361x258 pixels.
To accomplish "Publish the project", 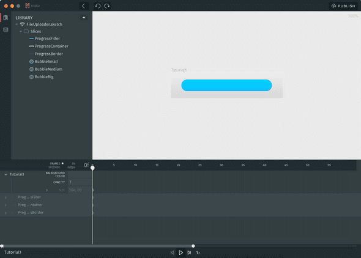I will [x=343, y=6].
